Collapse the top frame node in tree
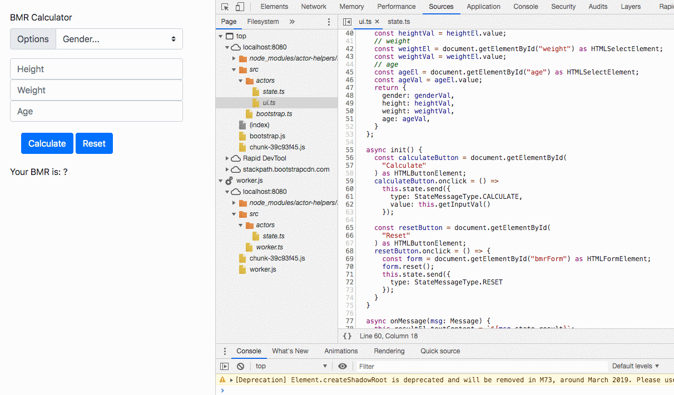674x395 pixels. (x=221, y=36)
